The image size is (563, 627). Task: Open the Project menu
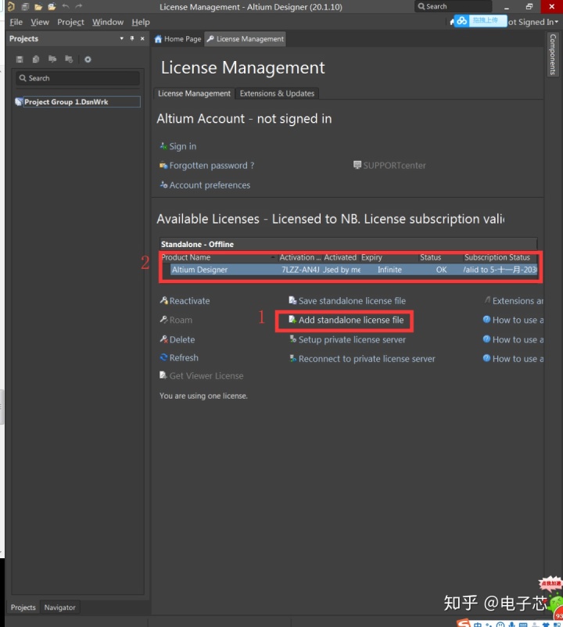pos(70,22)
